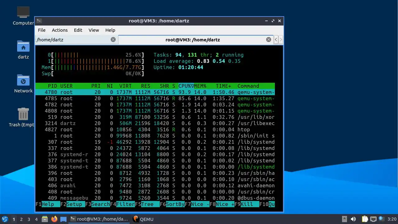398x224 pixels.
Task: Click F2 Setup in htop footer
Action: point(73,204)
